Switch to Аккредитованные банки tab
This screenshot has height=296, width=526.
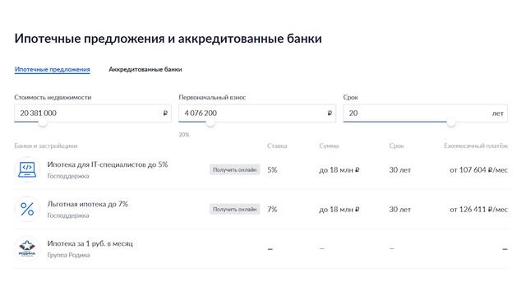[145, 69]
